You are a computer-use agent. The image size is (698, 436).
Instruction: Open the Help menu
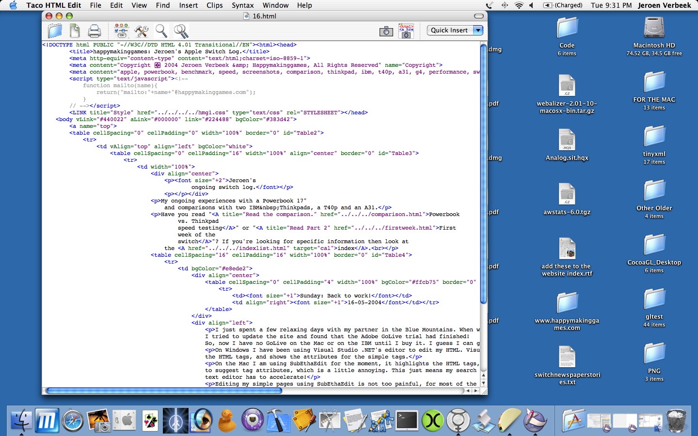pyautogui.click(x=304, y=5)
